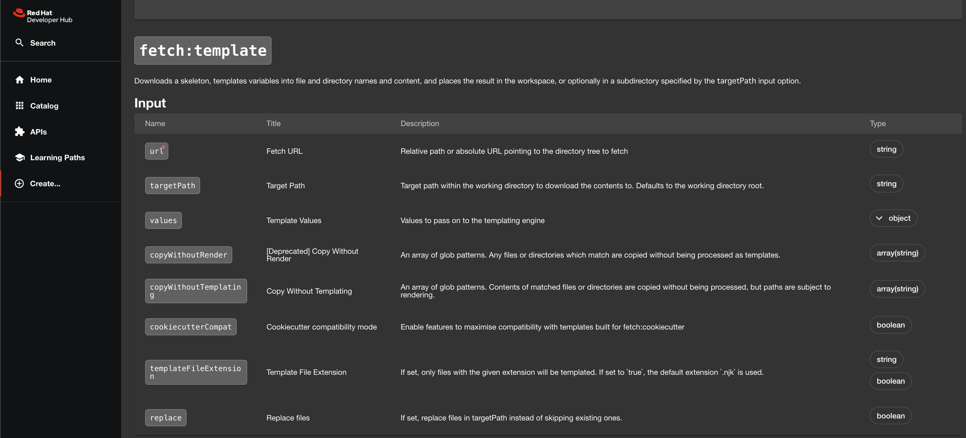966x438 pixels.
Task: Open Learning Paths from sidebar
Action: pyautogui.click(x=58, y=157)
